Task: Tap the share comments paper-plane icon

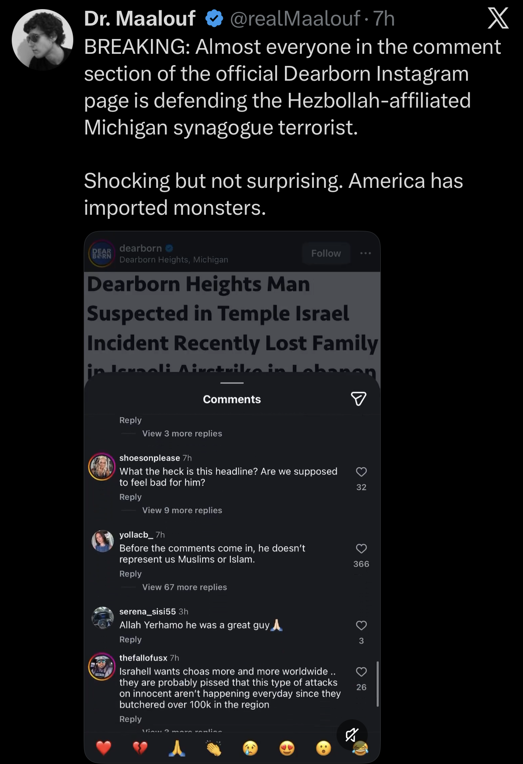Action: pyautogui.click(x=358, y=399)
